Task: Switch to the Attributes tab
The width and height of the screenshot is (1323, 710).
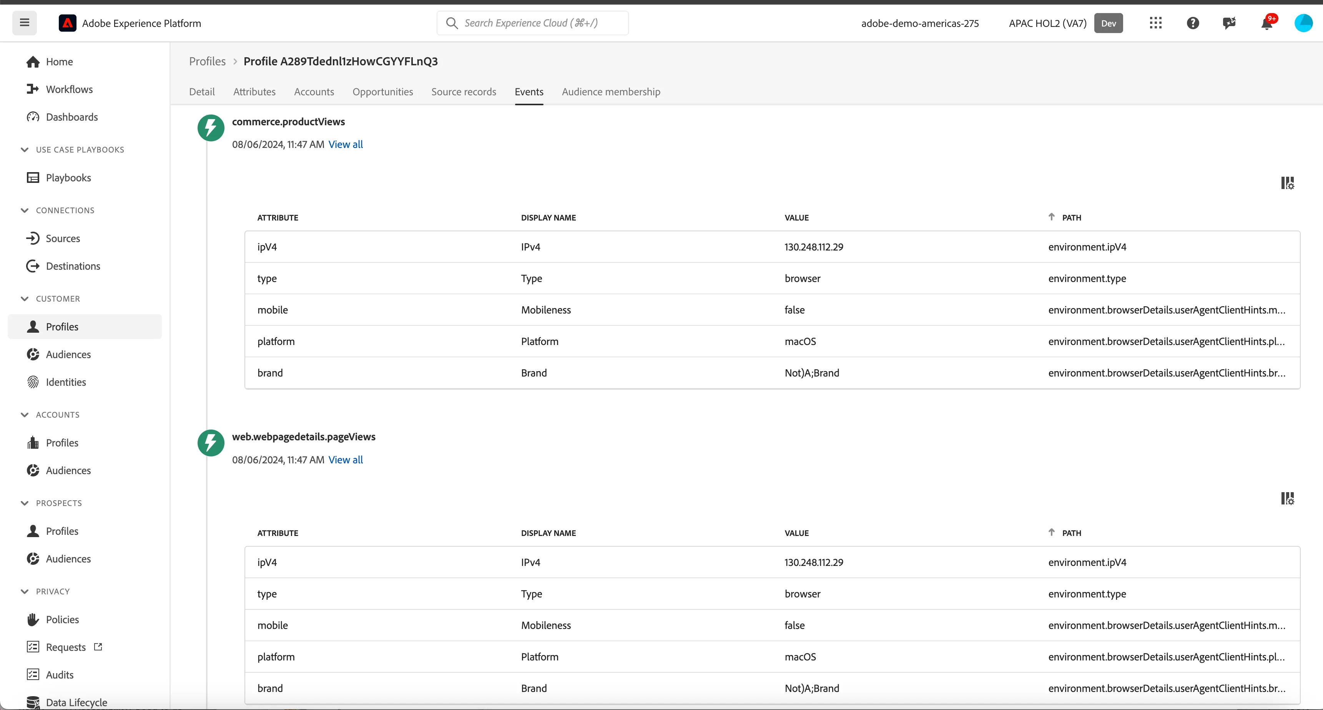Action: point(254,92)
